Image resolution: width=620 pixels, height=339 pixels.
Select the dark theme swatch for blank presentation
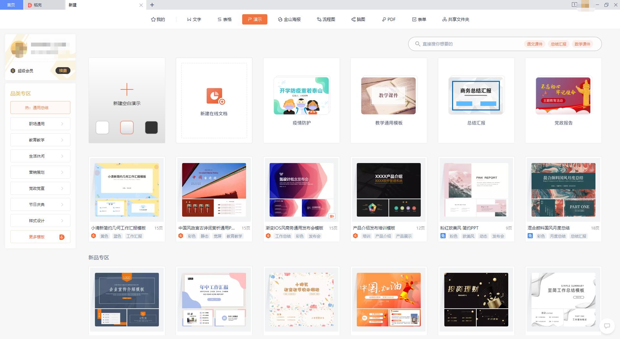[151, 128]
